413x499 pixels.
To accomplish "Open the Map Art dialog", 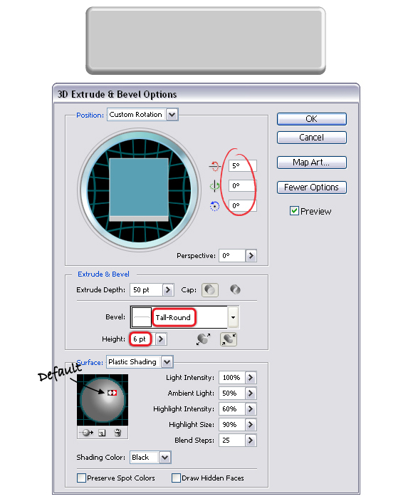I will click(312, 163).
